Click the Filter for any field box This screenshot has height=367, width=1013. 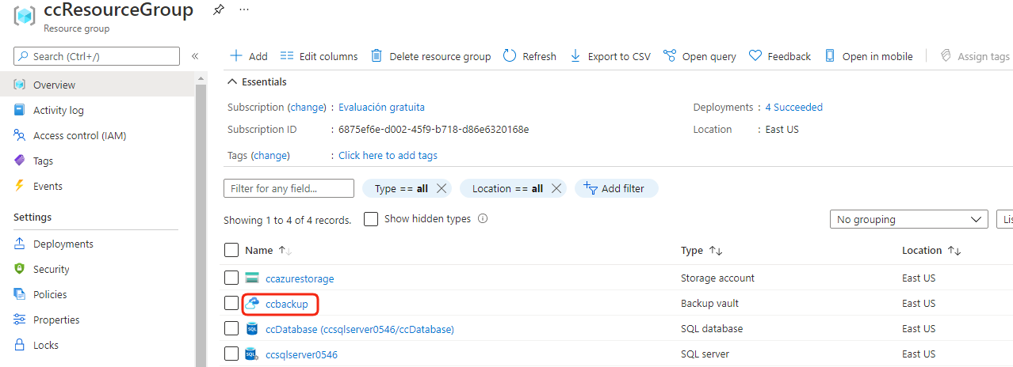click(289, 188)
